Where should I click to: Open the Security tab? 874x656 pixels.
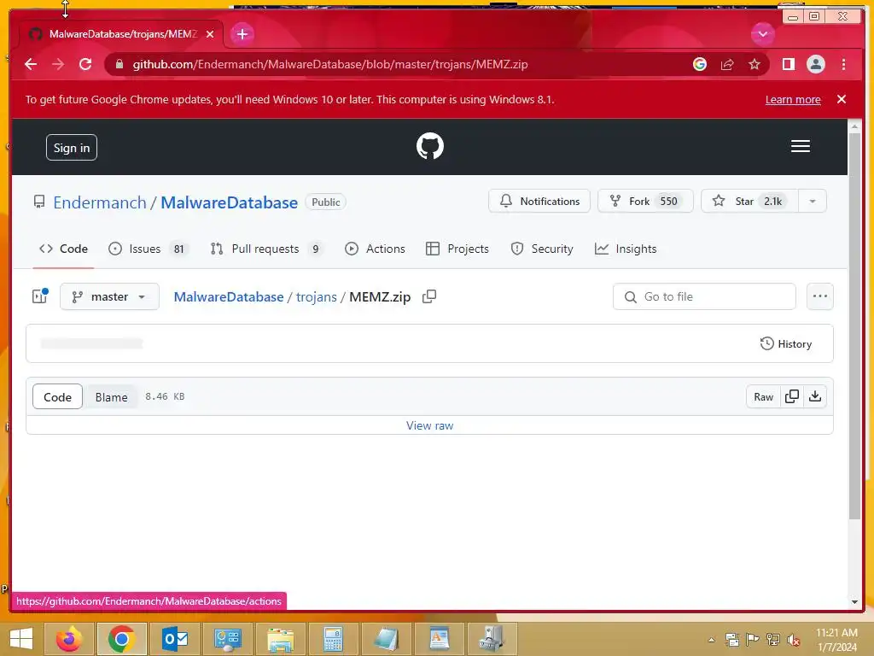(542, 249)
